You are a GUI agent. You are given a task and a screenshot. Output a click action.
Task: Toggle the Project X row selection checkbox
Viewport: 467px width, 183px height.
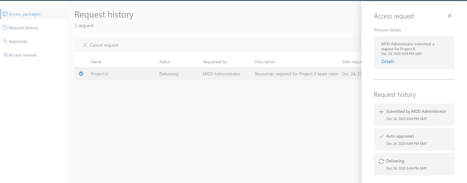pos(81,74)
